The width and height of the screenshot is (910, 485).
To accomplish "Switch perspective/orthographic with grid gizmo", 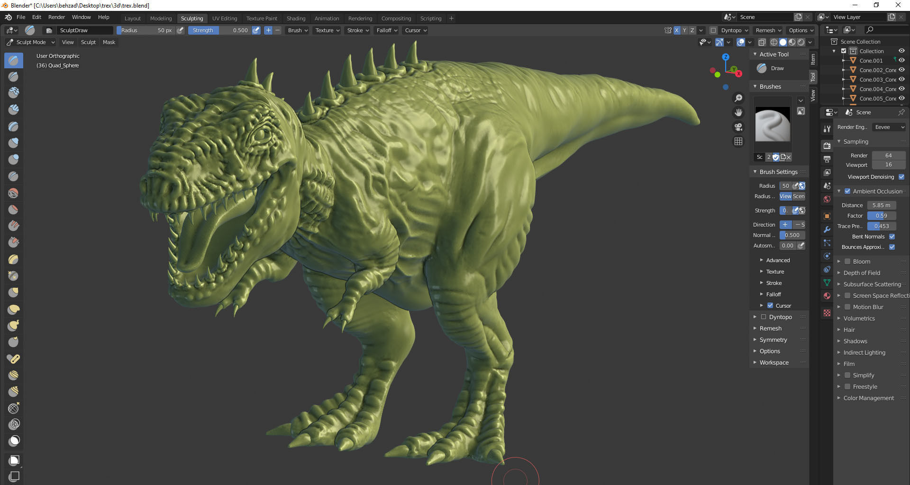I will tap(738, 141).
